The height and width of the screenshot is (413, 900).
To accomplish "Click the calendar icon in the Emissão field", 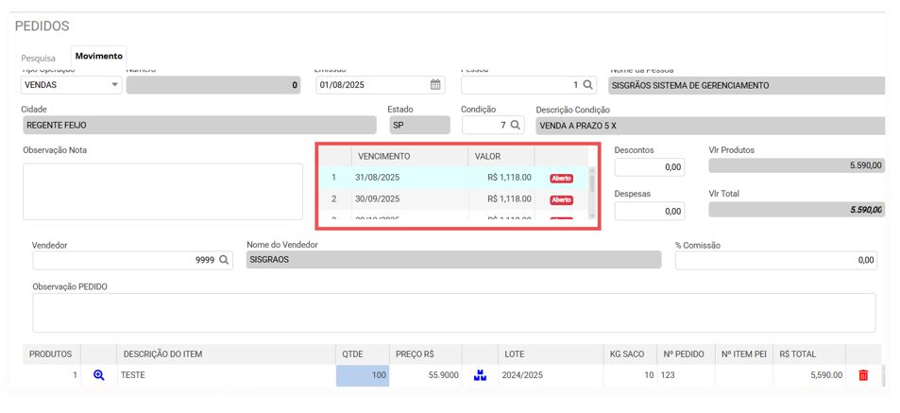I will (435, 85).
